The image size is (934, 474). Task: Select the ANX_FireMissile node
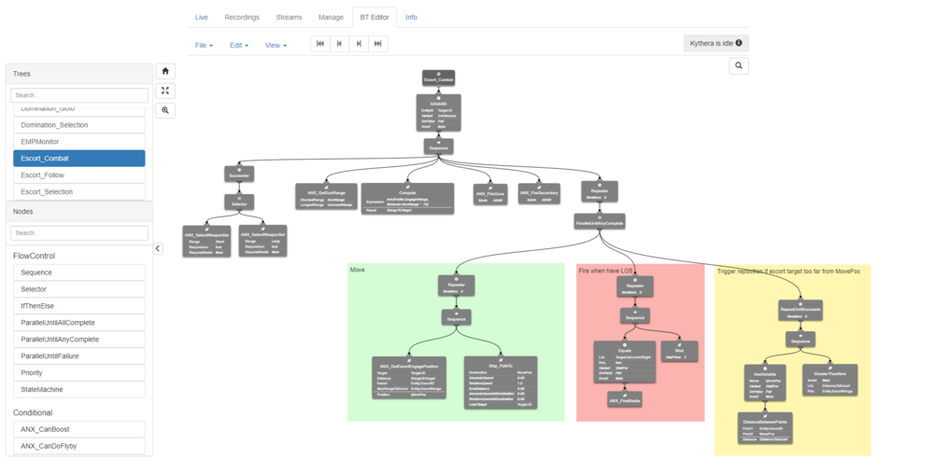pos(625,398)
